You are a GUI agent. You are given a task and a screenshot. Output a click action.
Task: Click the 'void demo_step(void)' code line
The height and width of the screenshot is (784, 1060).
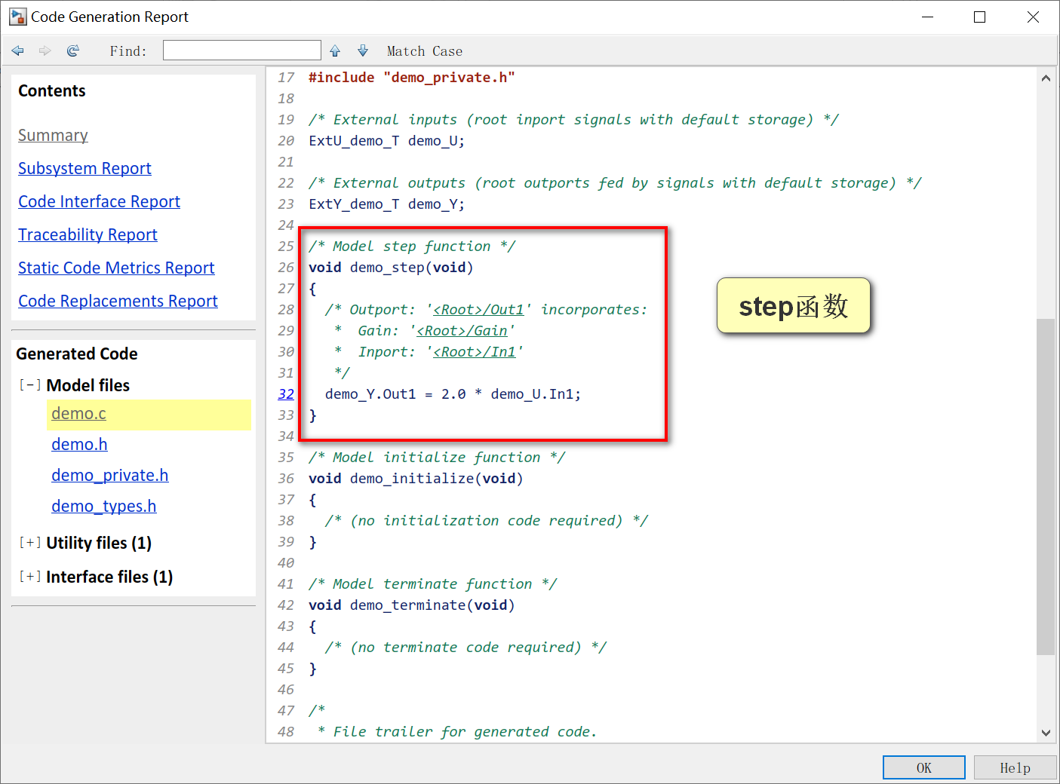coord(391,268)
